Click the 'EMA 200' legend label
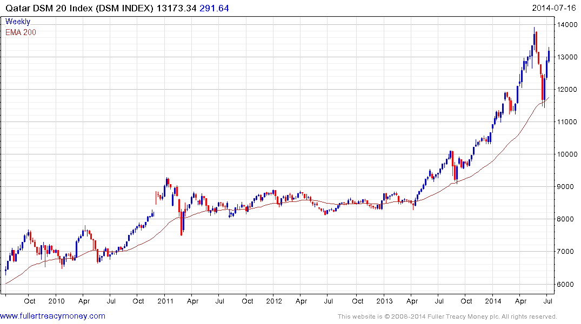This screenshot has height=324, width=581. click(21, 32)
